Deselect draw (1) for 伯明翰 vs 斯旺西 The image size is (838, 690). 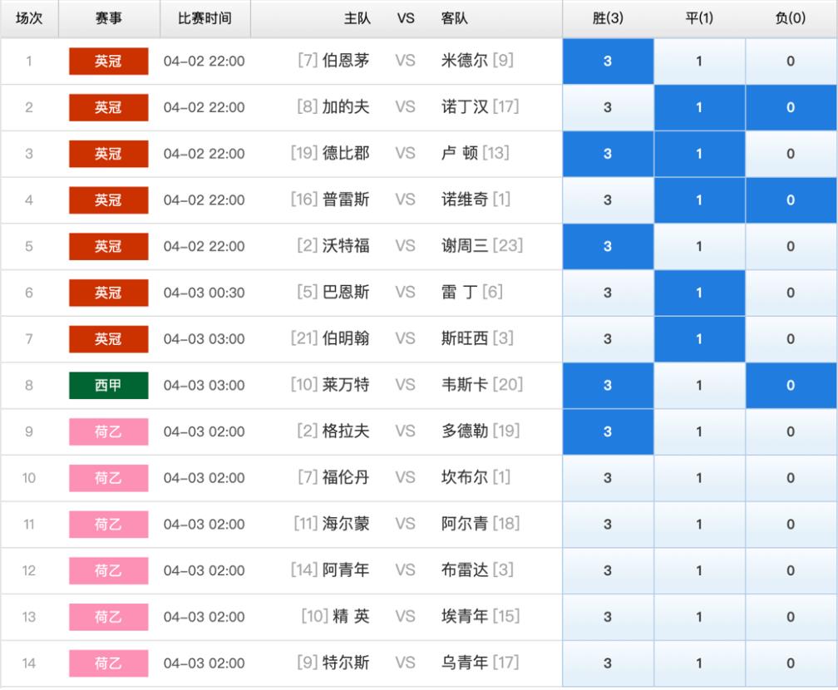699,339
